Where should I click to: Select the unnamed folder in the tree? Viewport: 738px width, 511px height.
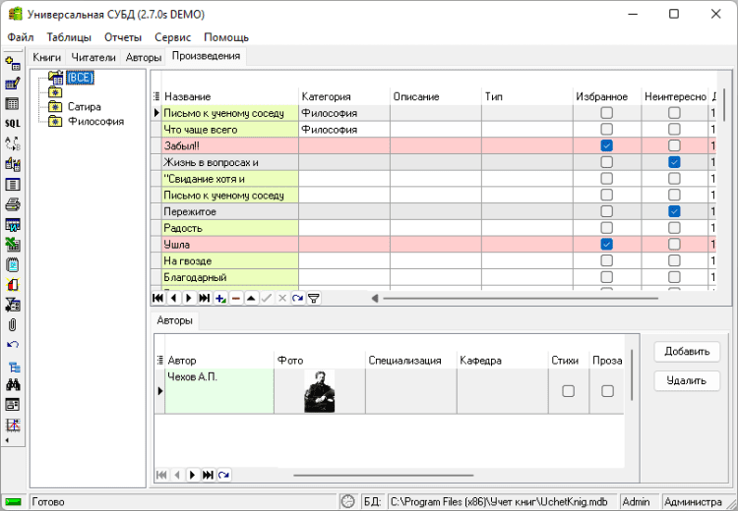point(55,92)
